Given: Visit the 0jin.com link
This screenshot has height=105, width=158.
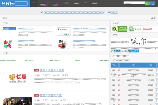Looking at the screenshot, I should point(78,60).
